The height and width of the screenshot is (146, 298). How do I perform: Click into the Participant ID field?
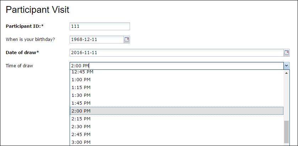click(100, 26)
